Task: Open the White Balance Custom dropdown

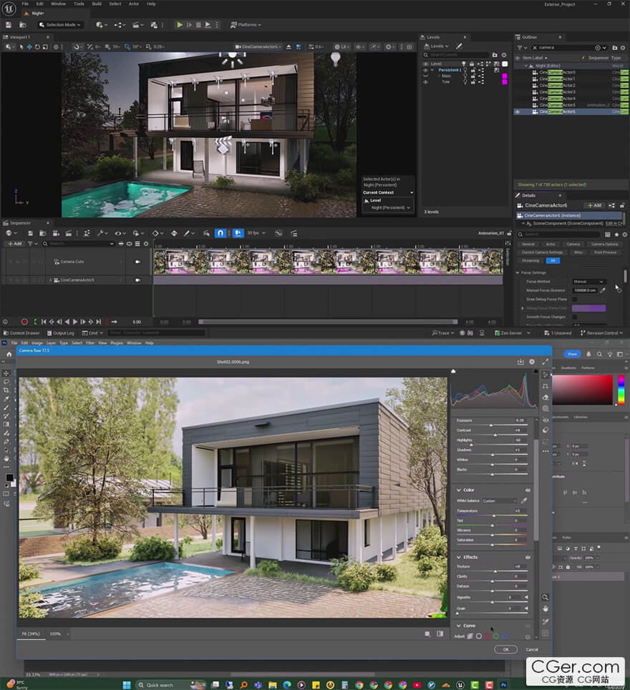Action: 499,501
